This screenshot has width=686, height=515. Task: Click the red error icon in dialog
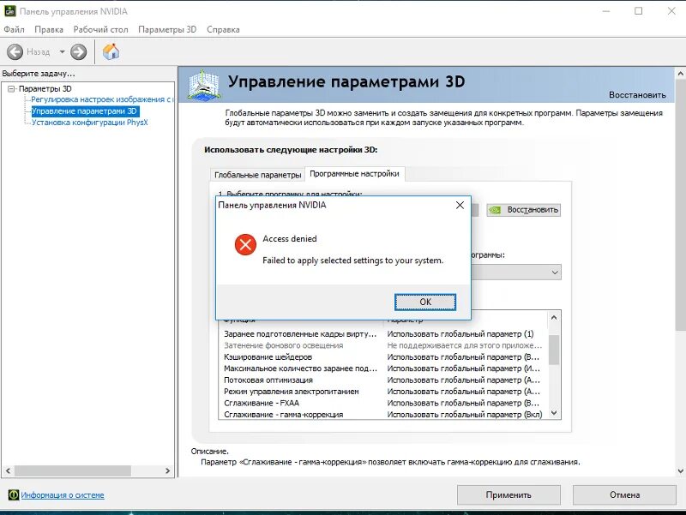coord(245,244)
